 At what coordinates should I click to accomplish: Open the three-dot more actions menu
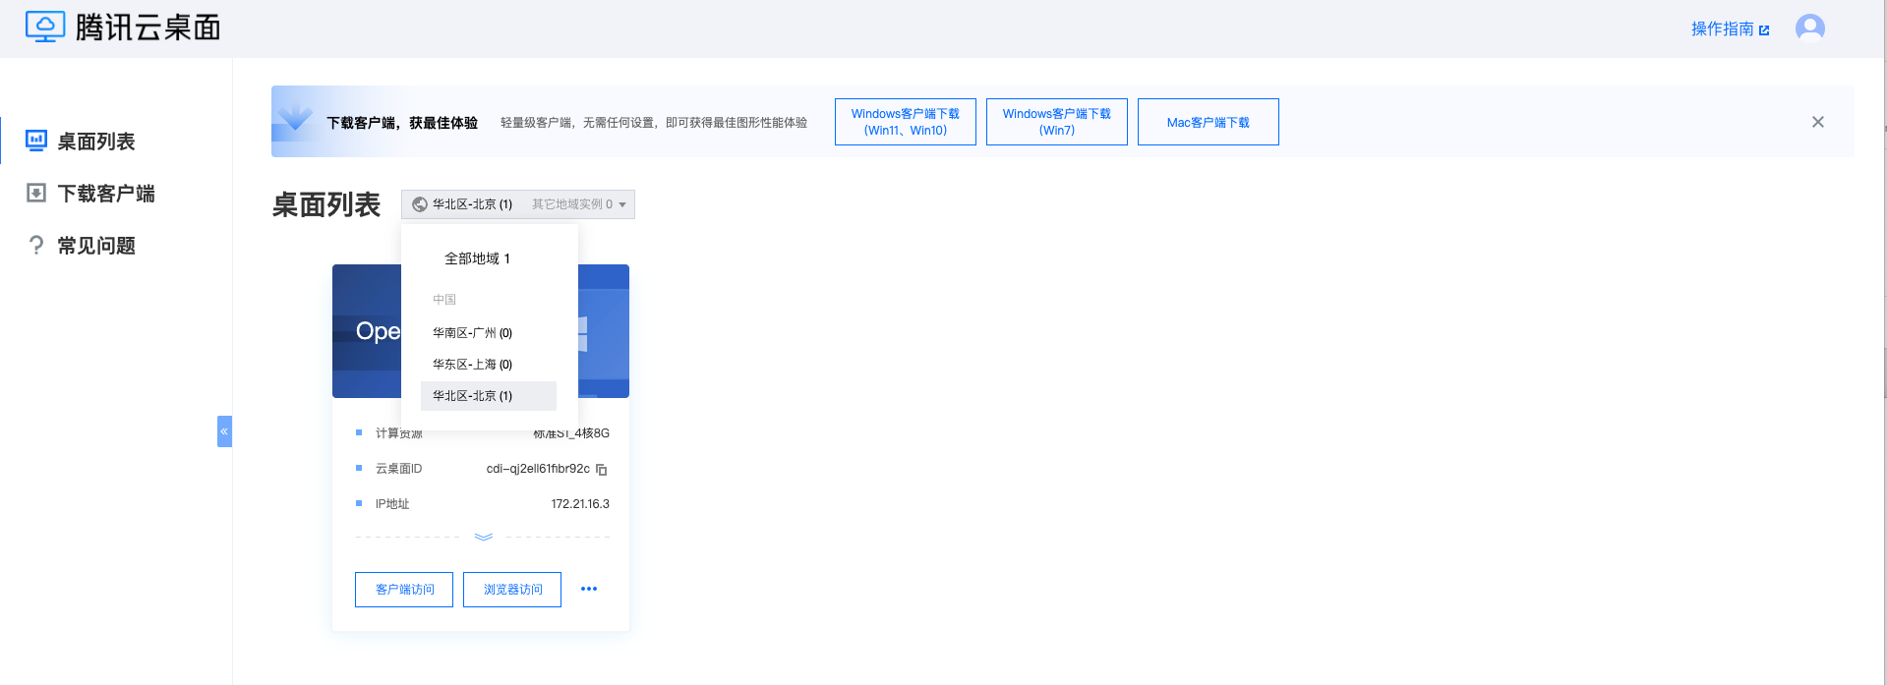coord(589,589)
